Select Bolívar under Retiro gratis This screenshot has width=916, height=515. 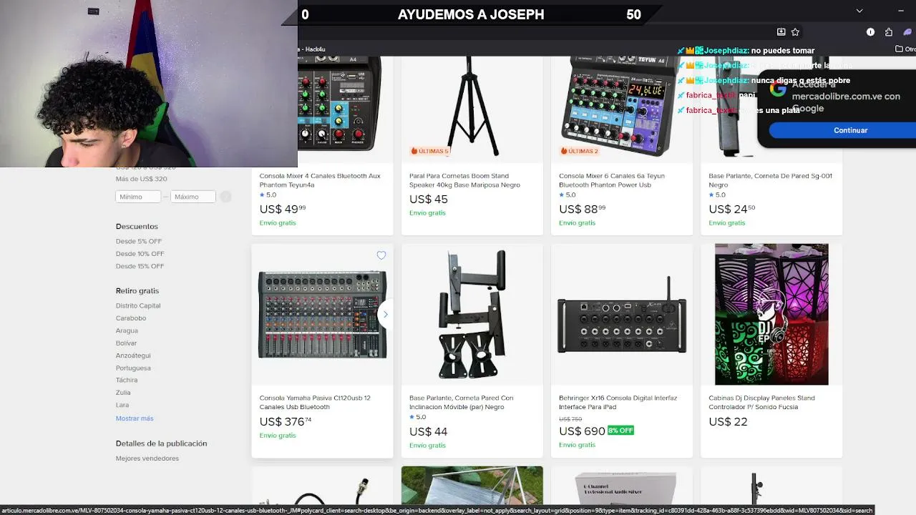(x=126, y=343)
